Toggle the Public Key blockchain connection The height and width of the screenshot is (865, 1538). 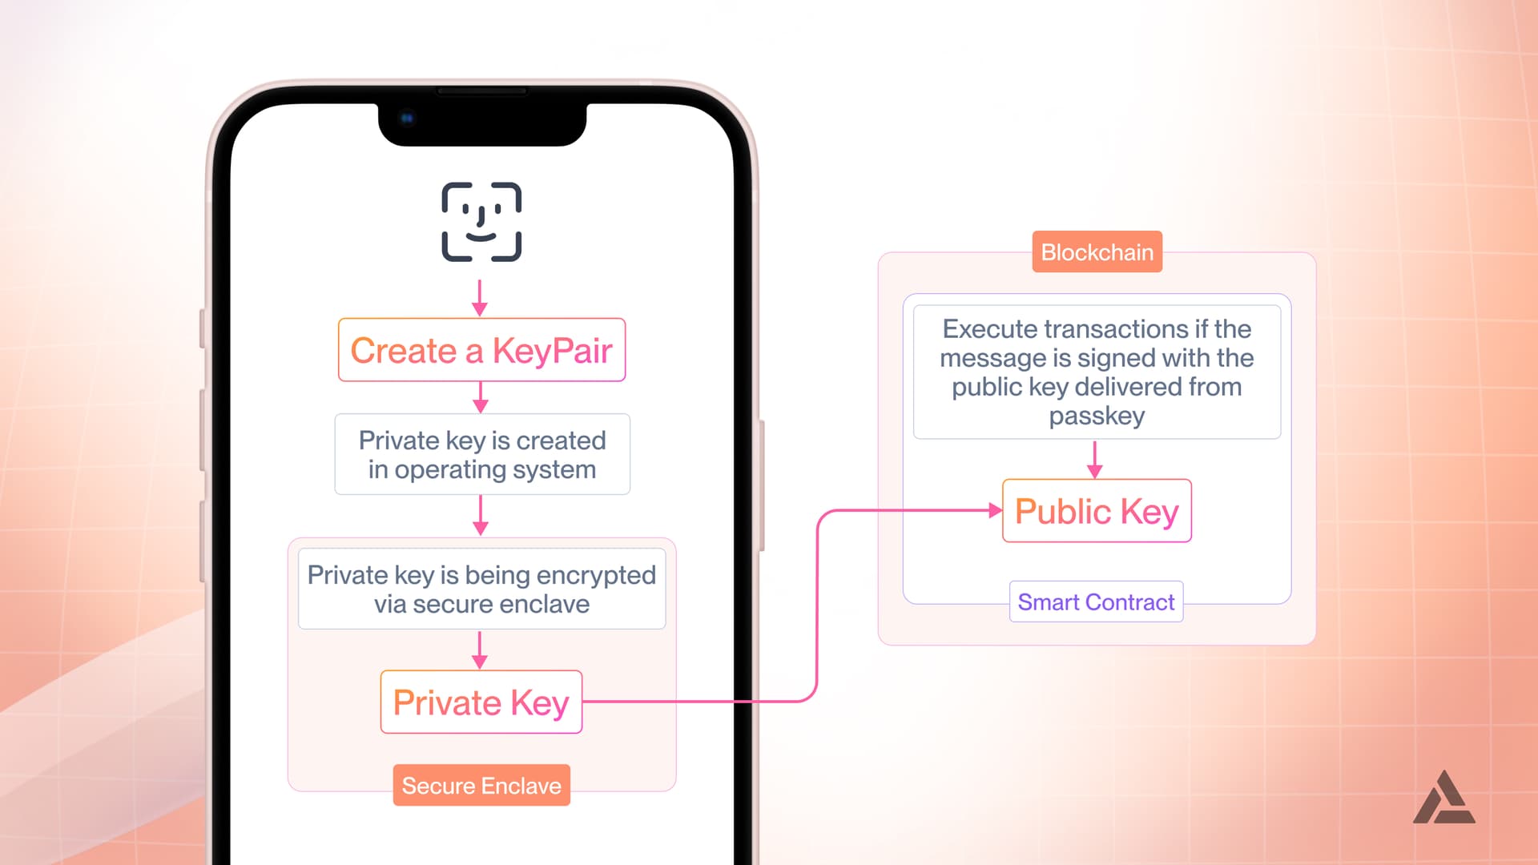coord(1097,511)
